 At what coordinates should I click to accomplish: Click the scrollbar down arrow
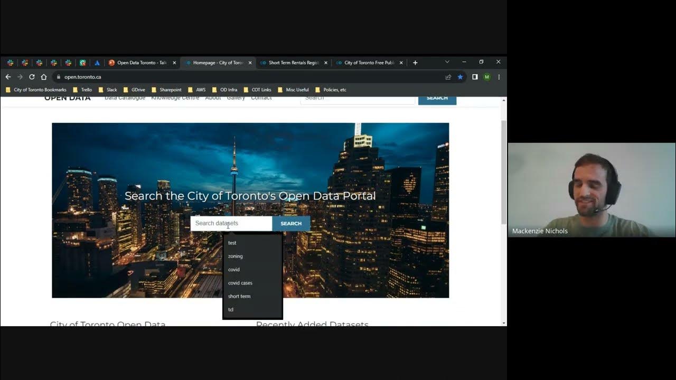pos(503,323)
